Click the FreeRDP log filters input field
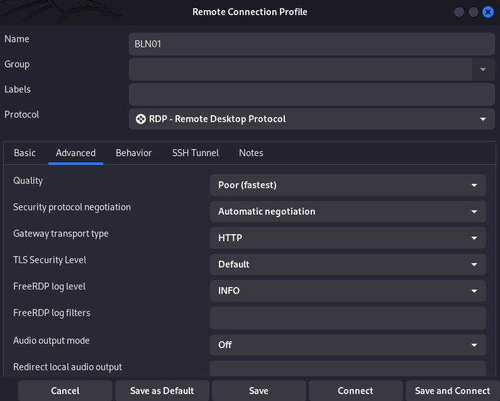 pyautogui.click(x=348, y=318)
